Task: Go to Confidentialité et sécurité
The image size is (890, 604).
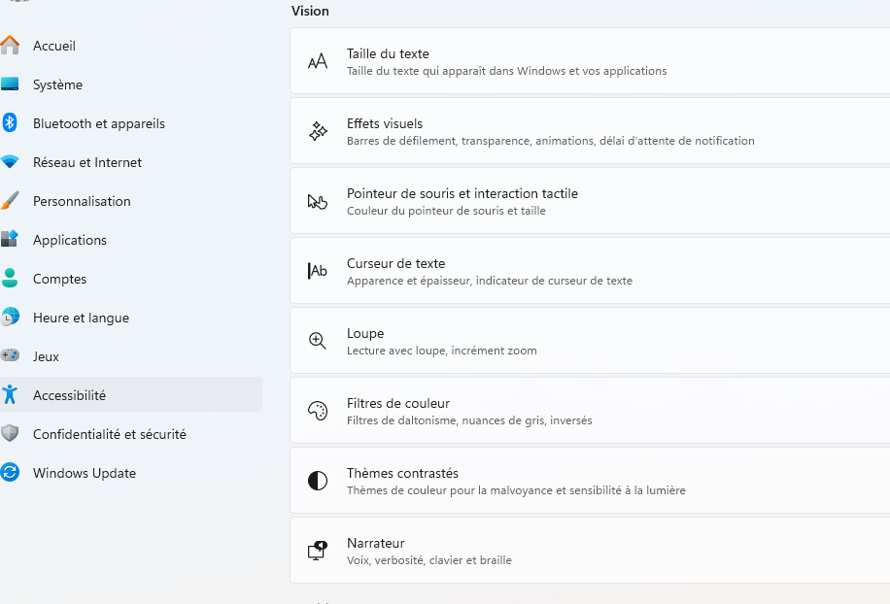Action: (x=131, y=434)
